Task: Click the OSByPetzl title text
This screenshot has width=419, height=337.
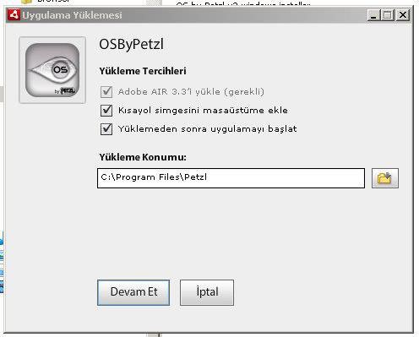Action: 131,45
